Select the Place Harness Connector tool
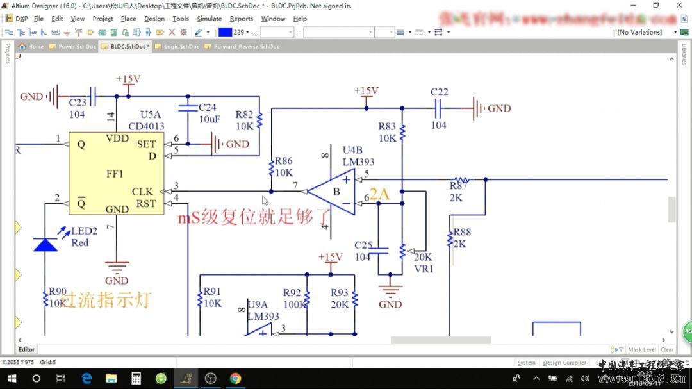The width and height of the screenshot is (692, 389). tap(137, 32)
